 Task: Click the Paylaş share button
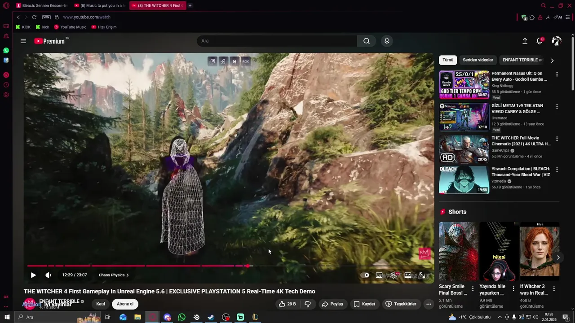point(332,304)
